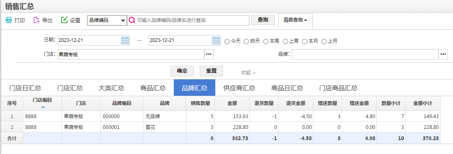Open the start date calendar picker
Screen dimensions: 453x154
(x=125, y=40)
